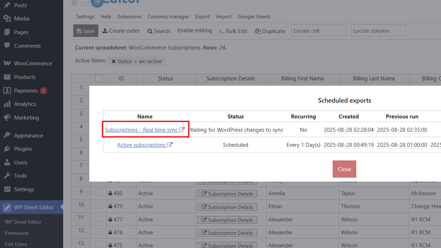Click Create order in the toolbar
Screen dimensions: 441x248
121,31
